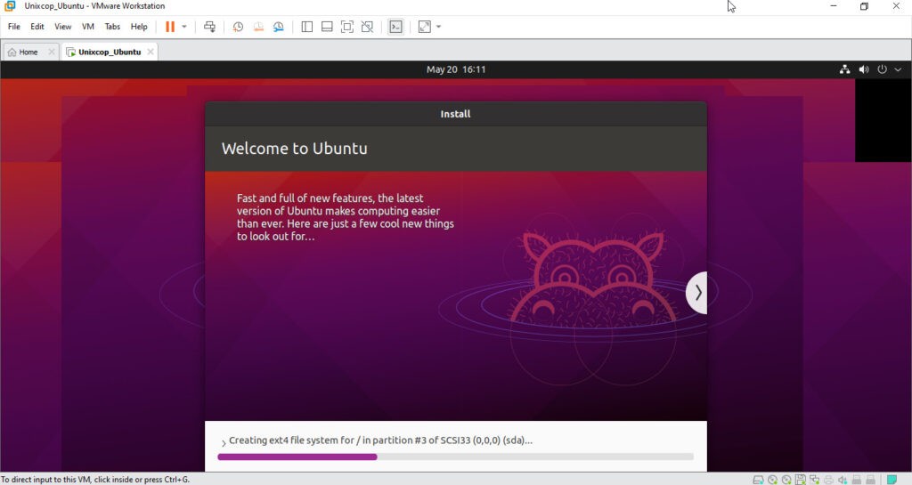Click the "Creating ext4 file system" status text

tap(380, 441)
